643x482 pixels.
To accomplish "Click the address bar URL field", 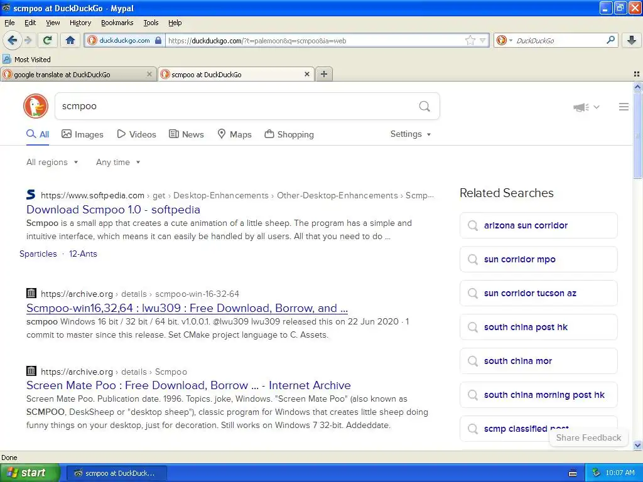I will (314, 40).
